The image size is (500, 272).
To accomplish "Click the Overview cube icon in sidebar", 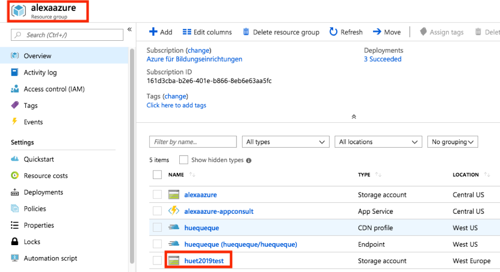I will 14,56.
